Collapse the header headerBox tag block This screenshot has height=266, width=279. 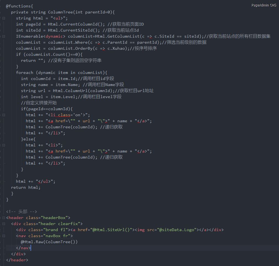click(x=4, y=218)
